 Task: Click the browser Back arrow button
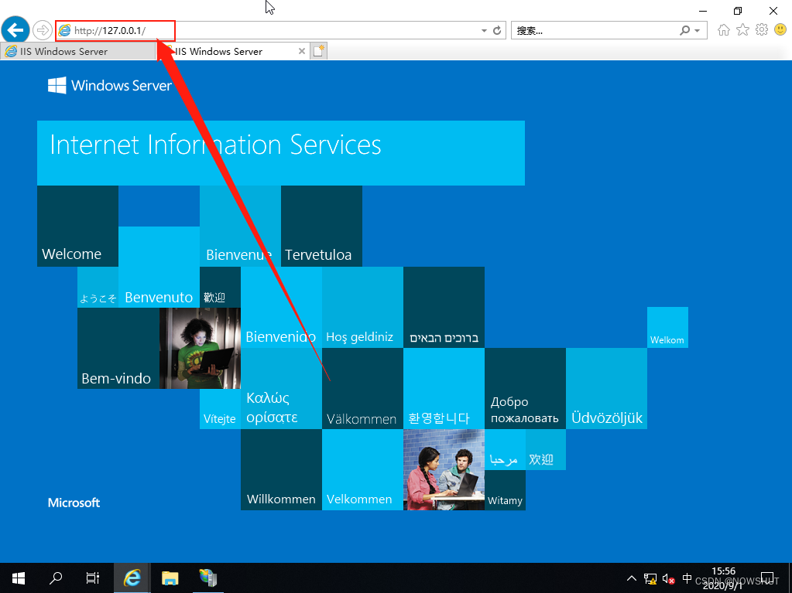coord(15,30)
